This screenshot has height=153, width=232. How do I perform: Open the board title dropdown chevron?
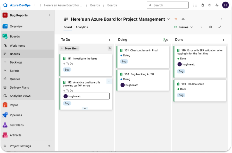tap(169, 19)
